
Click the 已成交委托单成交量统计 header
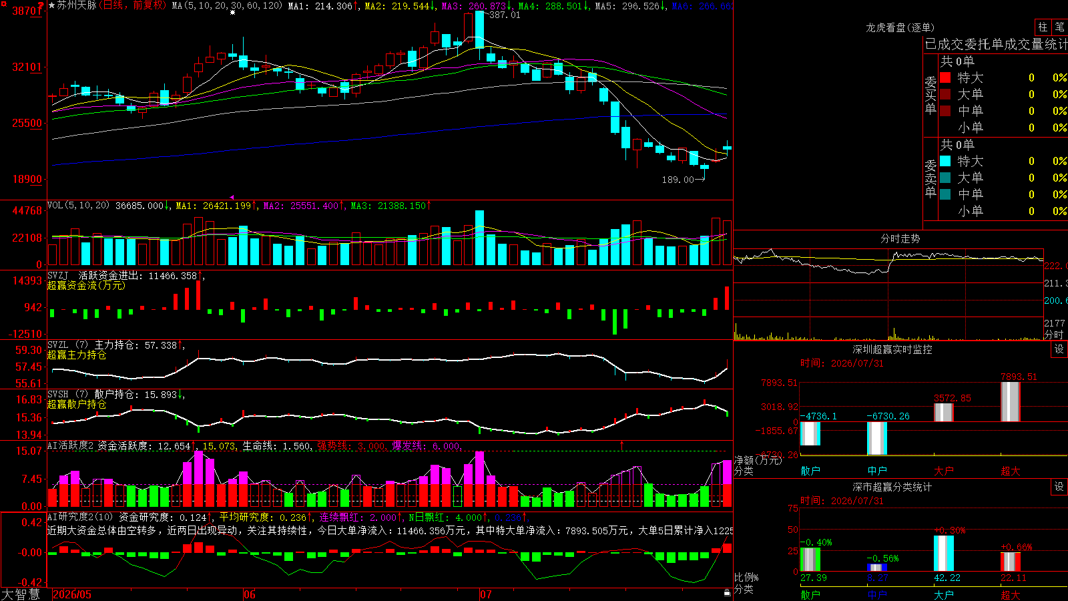click(996, 44)
